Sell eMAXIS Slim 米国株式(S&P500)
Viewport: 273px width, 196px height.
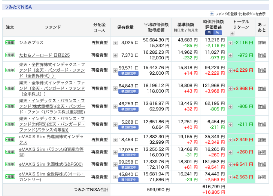[10, 164]
